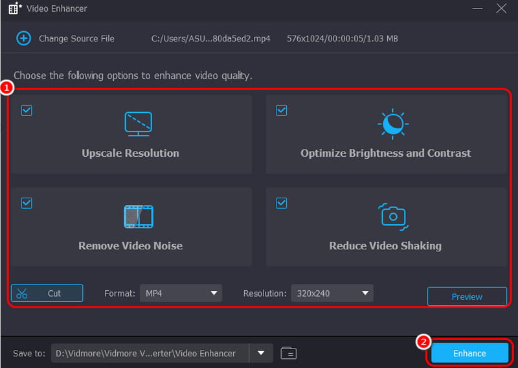Select the Change Source File link
This screenshot has width=518, height=368.
tap(76, 38)
